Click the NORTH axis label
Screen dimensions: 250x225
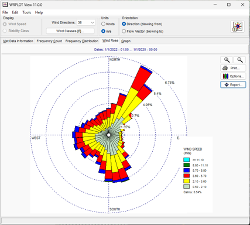click(x=115, y=60)
